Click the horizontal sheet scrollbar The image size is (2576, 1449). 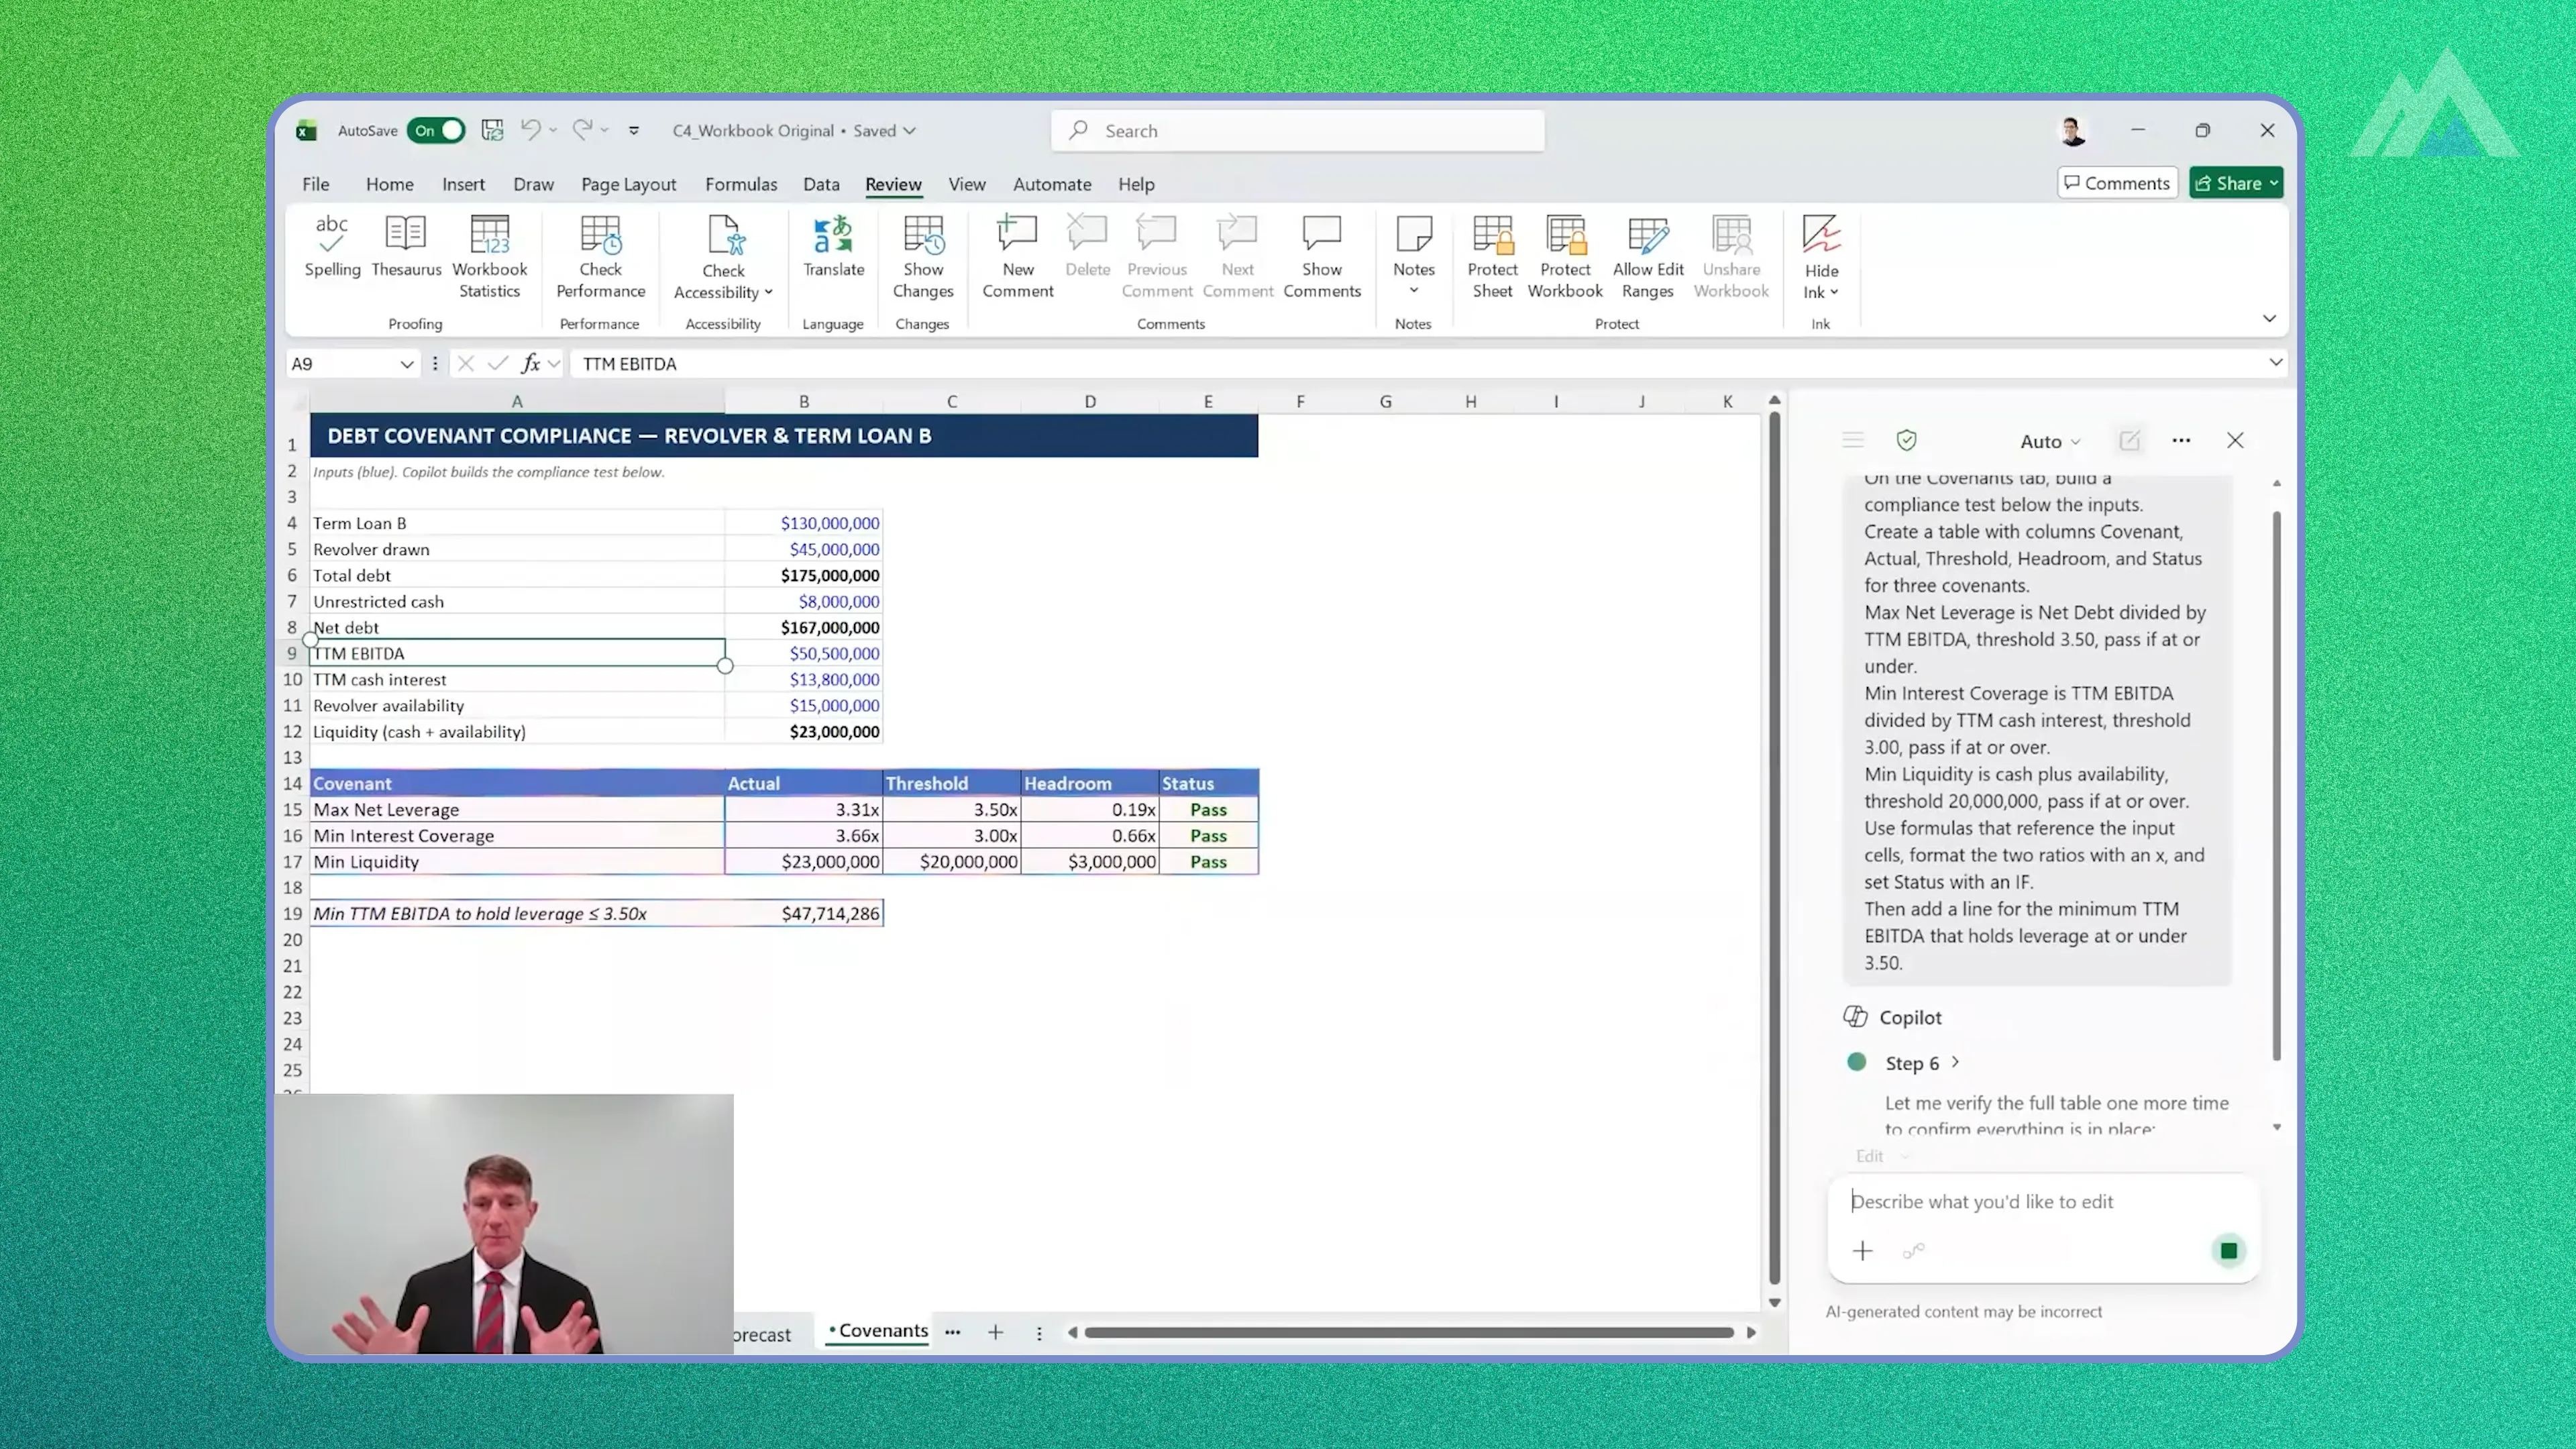1408,1332
